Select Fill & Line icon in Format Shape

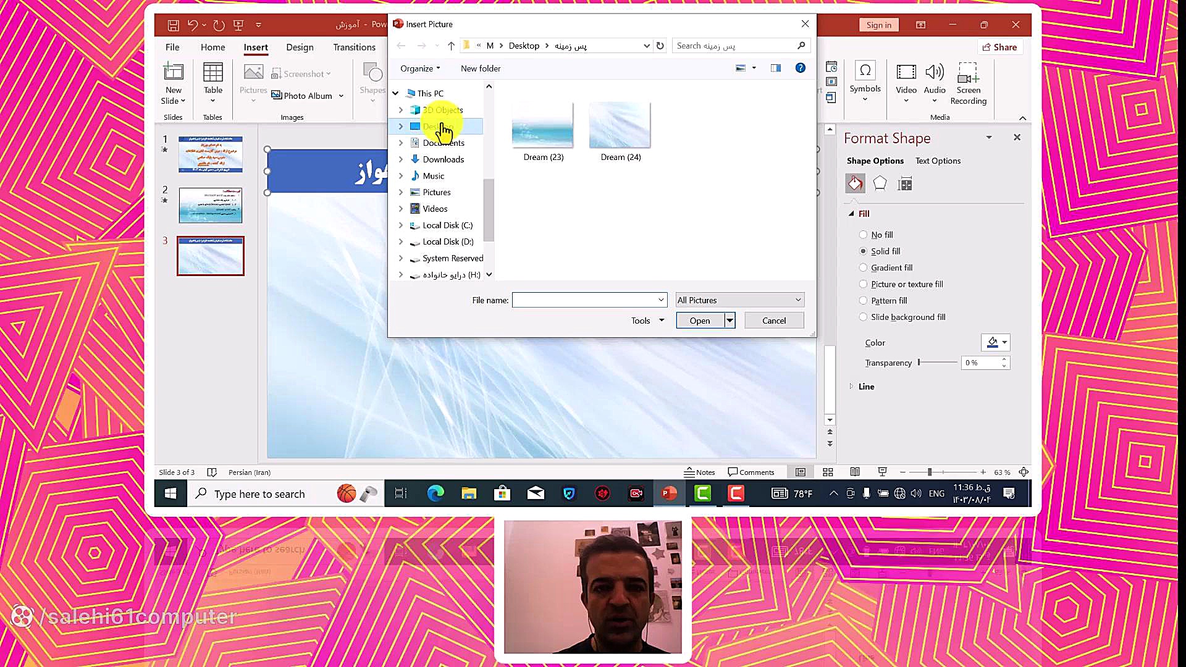click(x=856, y=183)
